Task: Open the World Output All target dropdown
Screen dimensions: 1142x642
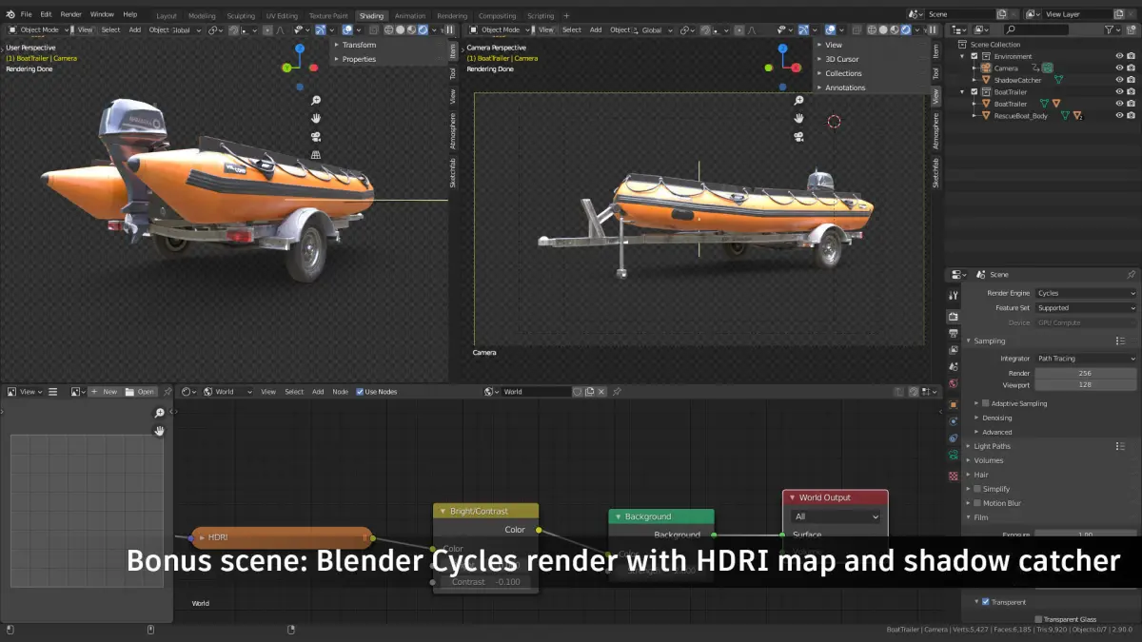Action: click(x=836, y=516)
